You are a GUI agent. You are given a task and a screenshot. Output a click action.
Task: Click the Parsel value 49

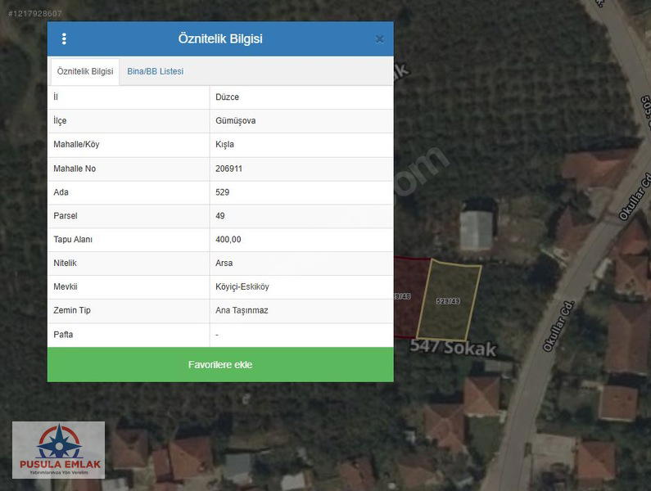tap(219, 216)
